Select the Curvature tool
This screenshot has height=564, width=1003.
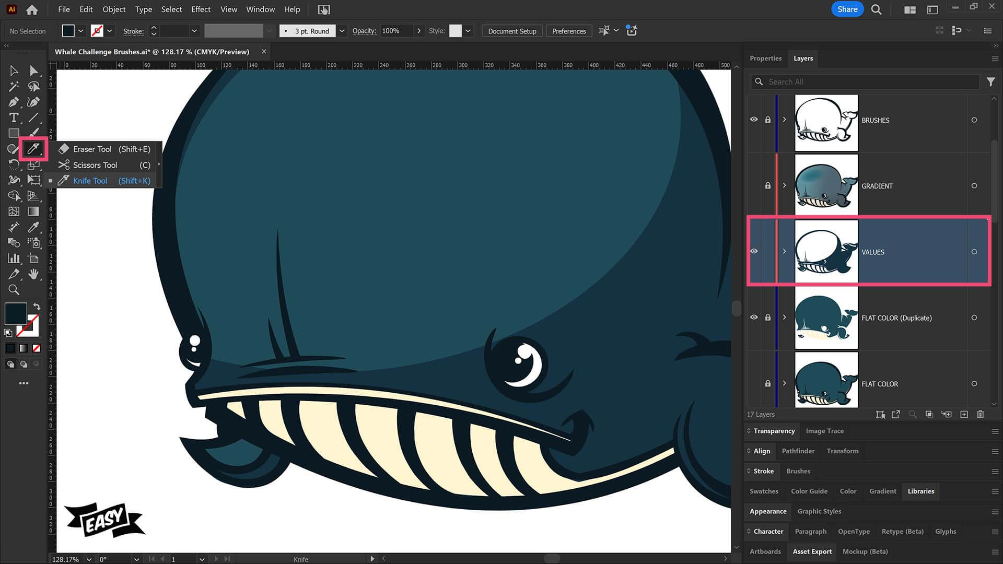pyautogui.click(x=34, y=102)
